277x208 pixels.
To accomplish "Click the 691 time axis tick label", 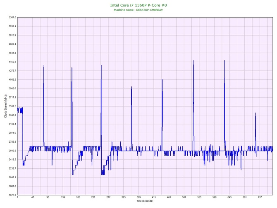I will [245, 197].
